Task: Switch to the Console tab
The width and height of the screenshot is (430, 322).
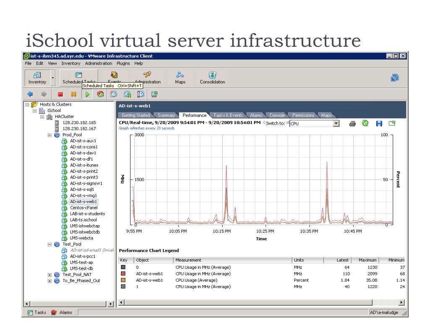Action: 277,115
